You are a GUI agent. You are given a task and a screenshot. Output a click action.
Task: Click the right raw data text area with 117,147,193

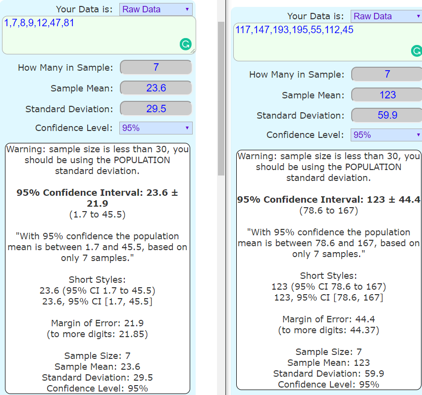[x=327, y=42]
